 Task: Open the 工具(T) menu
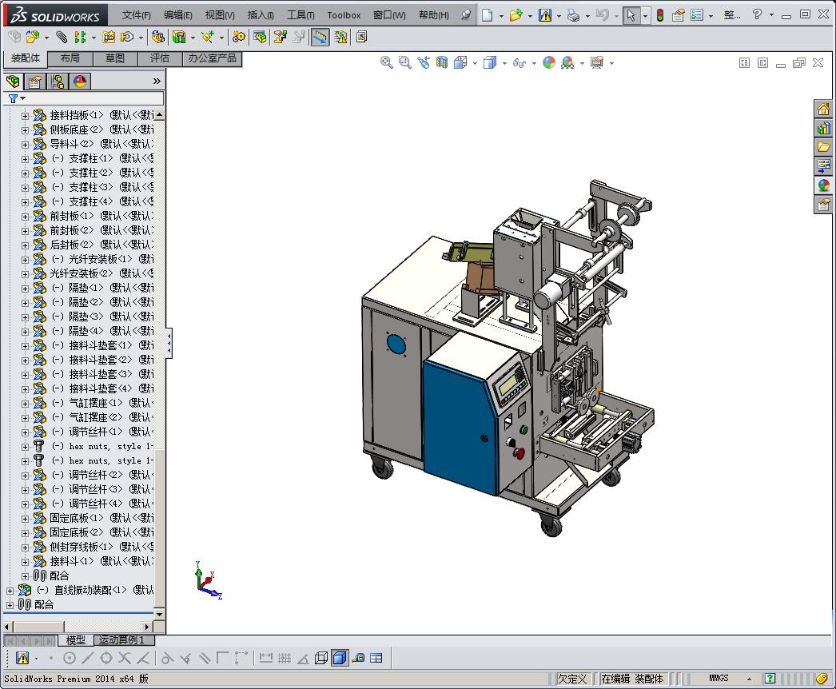click(301, 15)
